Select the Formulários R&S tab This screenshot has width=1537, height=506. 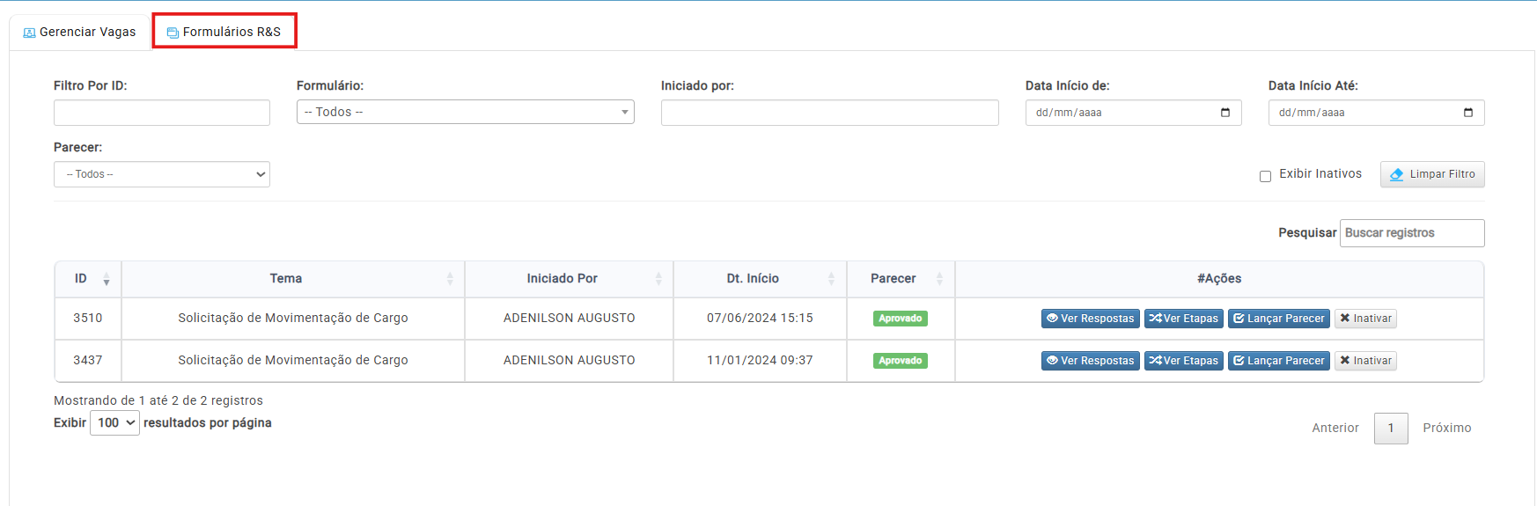tap(224, 33)
